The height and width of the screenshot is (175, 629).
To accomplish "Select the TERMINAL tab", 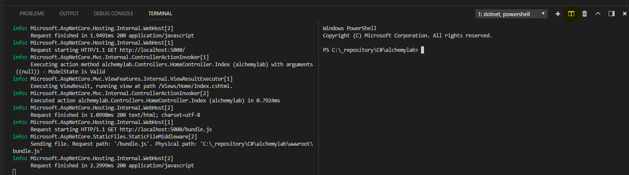I will 160,14.
